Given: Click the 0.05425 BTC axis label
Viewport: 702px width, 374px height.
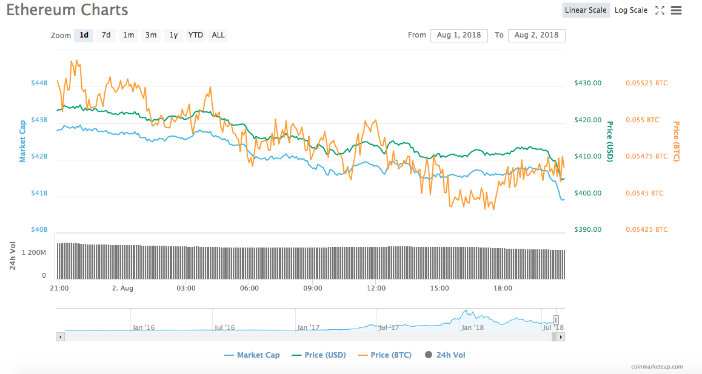Looking at the screenshot, I should click(x=646, y=230).
